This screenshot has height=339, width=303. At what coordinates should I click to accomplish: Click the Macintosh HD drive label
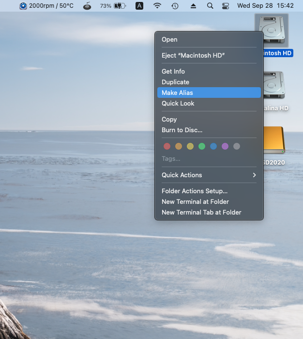[278, 53]
